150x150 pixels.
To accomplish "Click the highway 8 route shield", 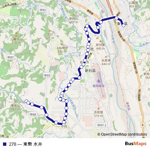I will [x=142, y=125].
